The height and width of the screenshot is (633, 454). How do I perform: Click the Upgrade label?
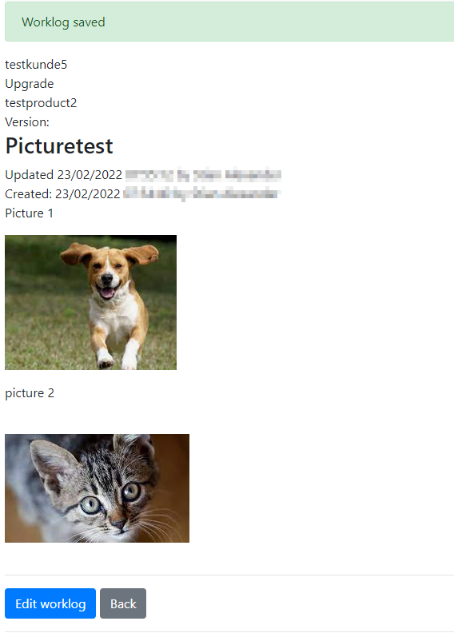[29, 84]
